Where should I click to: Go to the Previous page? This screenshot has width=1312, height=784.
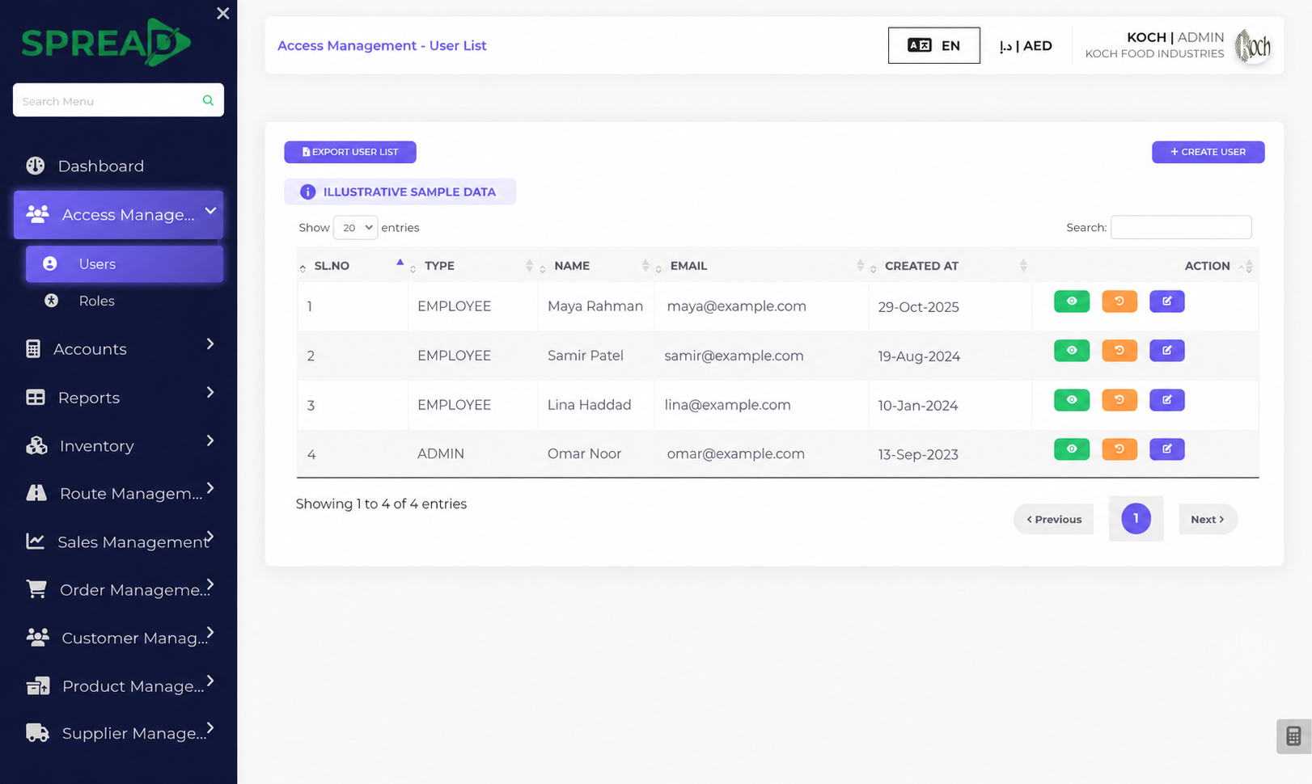click(1053, 520)
